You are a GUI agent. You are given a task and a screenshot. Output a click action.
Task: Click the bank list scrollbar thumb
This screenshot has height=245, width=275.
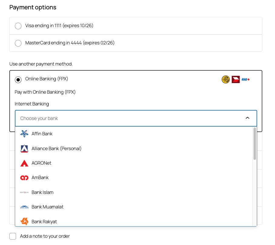[x=255, y=143]
